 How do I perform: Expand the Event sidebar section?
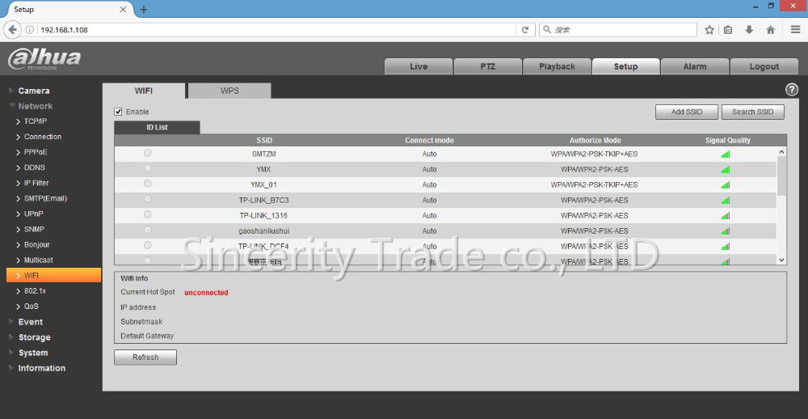click(30, 322)
